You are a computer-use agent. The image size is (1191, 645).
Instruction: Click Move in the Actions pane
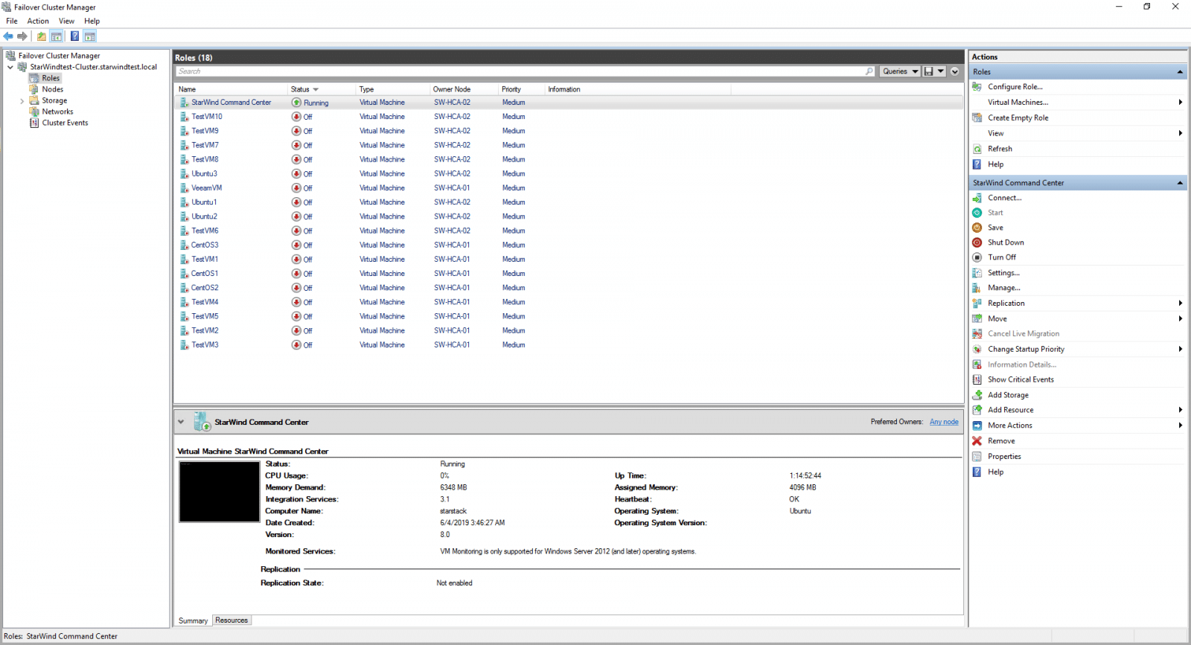pyautogui.click(x=997, y=318)
